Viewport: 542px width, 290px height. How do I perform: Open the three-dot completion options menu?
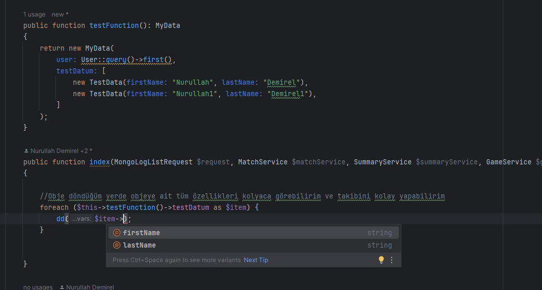tap(392, 260)
